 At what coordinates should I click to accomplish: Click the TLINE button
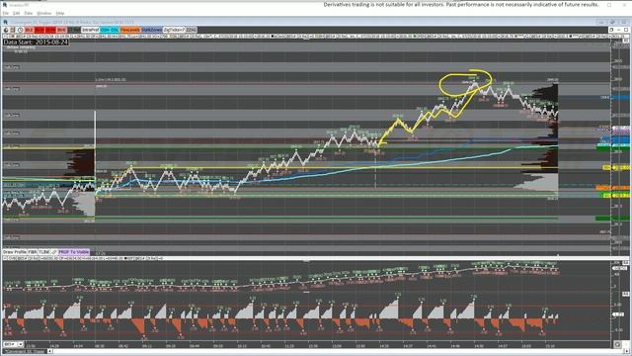click(x=43, y=252)
